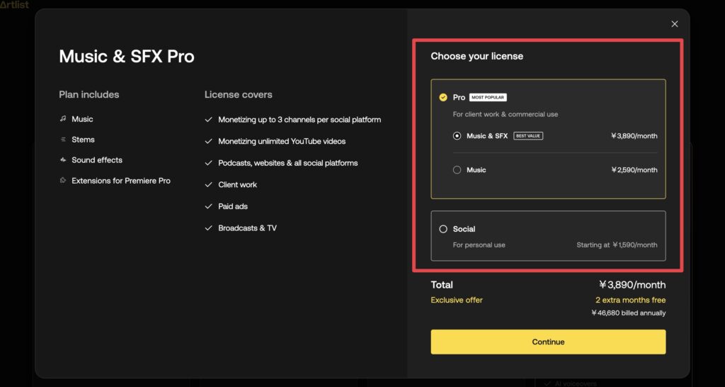Click the 'Music & SFX Pro' title
The image size is (725, 387).
(x=127, y=57)
